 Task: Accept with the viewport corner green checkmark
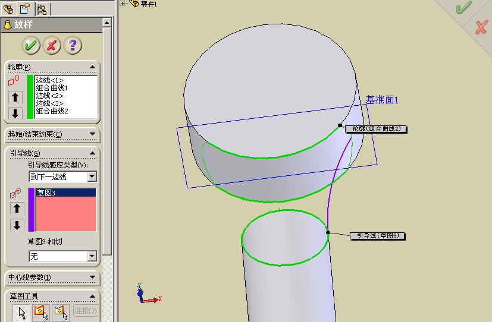tap(463, 8)
